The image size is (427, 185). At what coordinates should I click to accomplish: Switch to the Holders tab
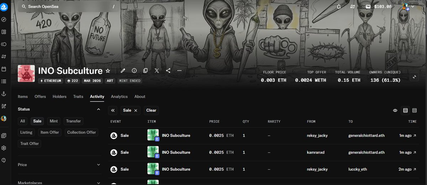click(59, 96)
